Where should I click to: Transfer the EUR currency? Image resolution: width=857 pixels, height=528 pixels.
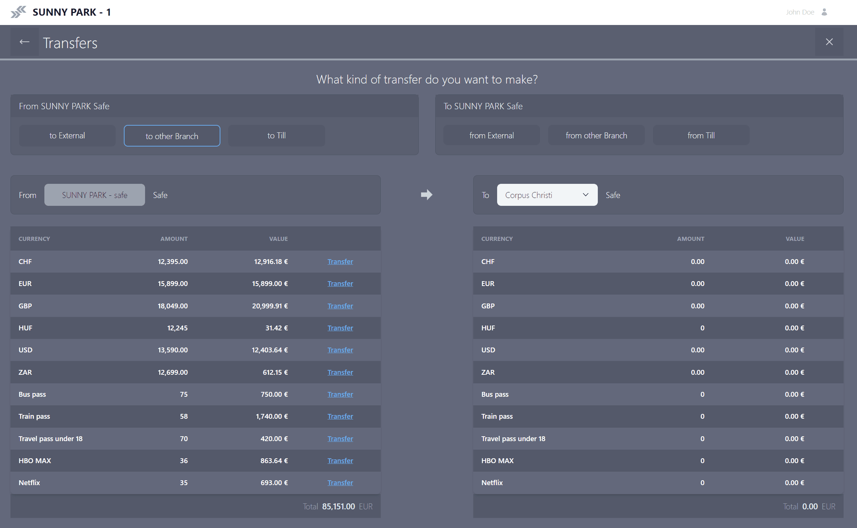pos(340,283)
